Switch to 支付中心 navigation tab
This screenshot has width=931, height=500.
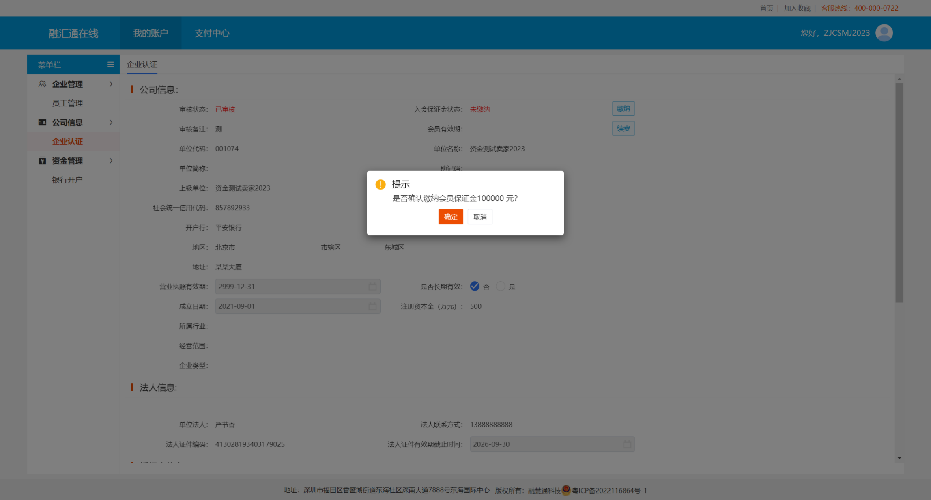(x=212, y=33)
